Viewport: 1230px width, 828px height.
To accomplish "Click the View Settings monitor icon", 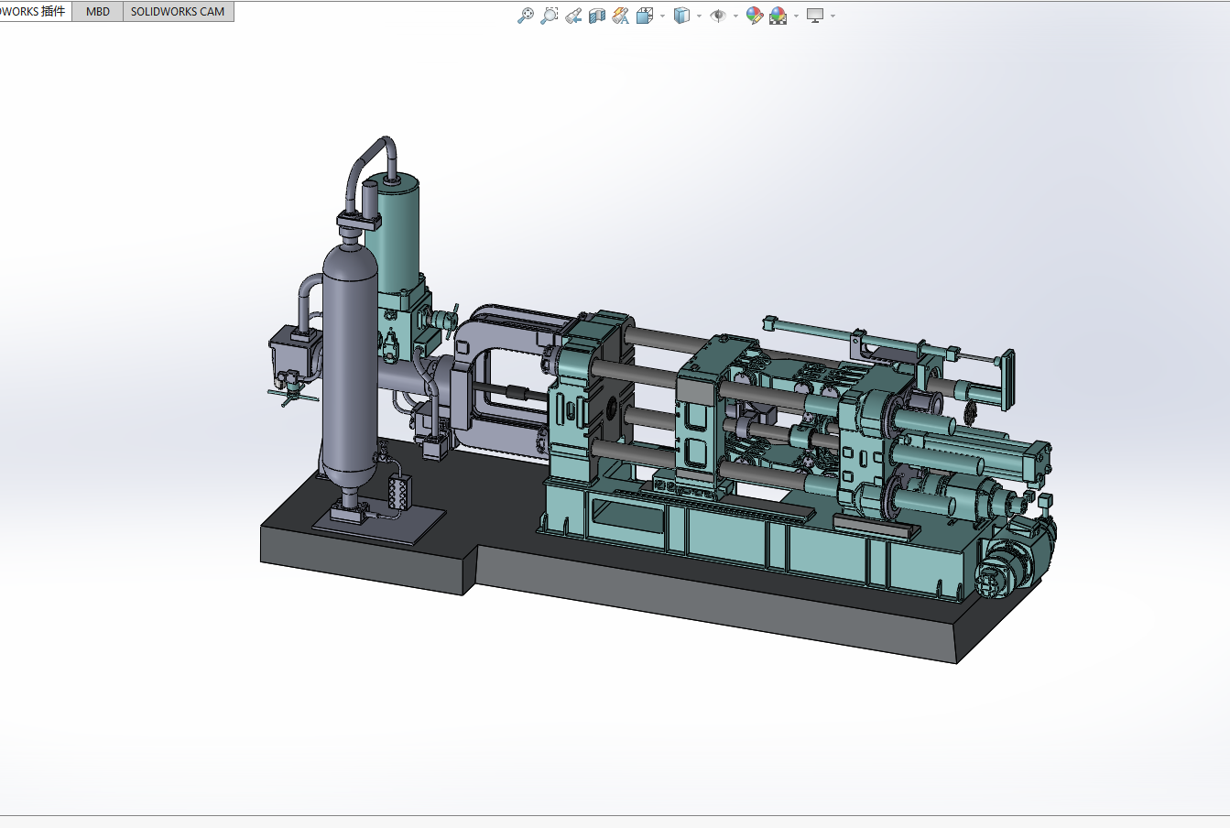I will point(815,16).
